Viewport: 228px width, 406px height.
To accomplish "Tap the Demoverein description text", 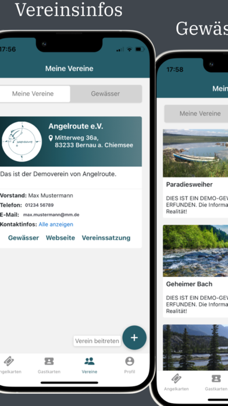I will point(58,174).
